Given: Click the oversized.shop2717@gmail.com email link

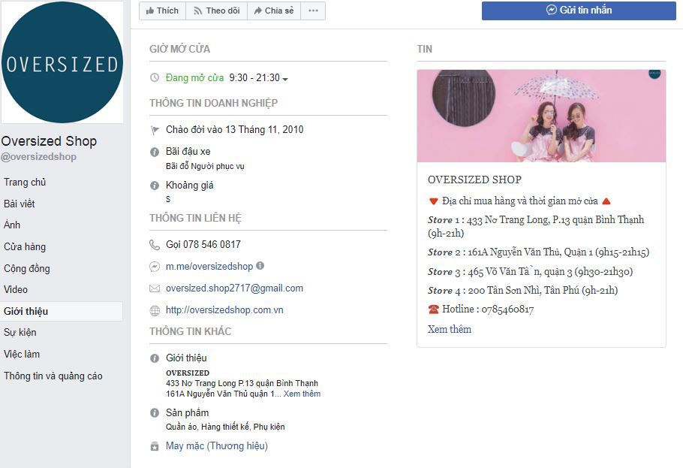Looking at the screenshot, I should tap(234, 288).
